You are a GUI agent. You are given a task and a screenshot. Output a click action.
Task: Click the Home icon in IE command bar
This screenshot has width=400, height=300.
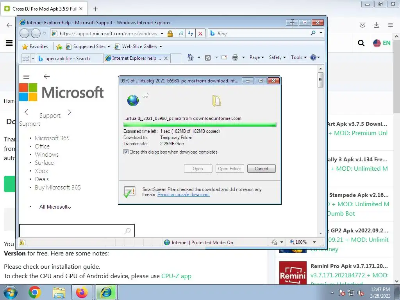coord(190,57)
